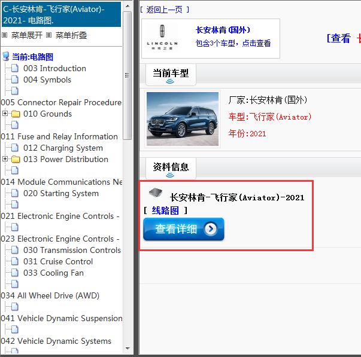The height and width of the screenshot is (357, 361).
Task: Click page icon above 014 Module Communications
Action: click(x=15, y=170)
